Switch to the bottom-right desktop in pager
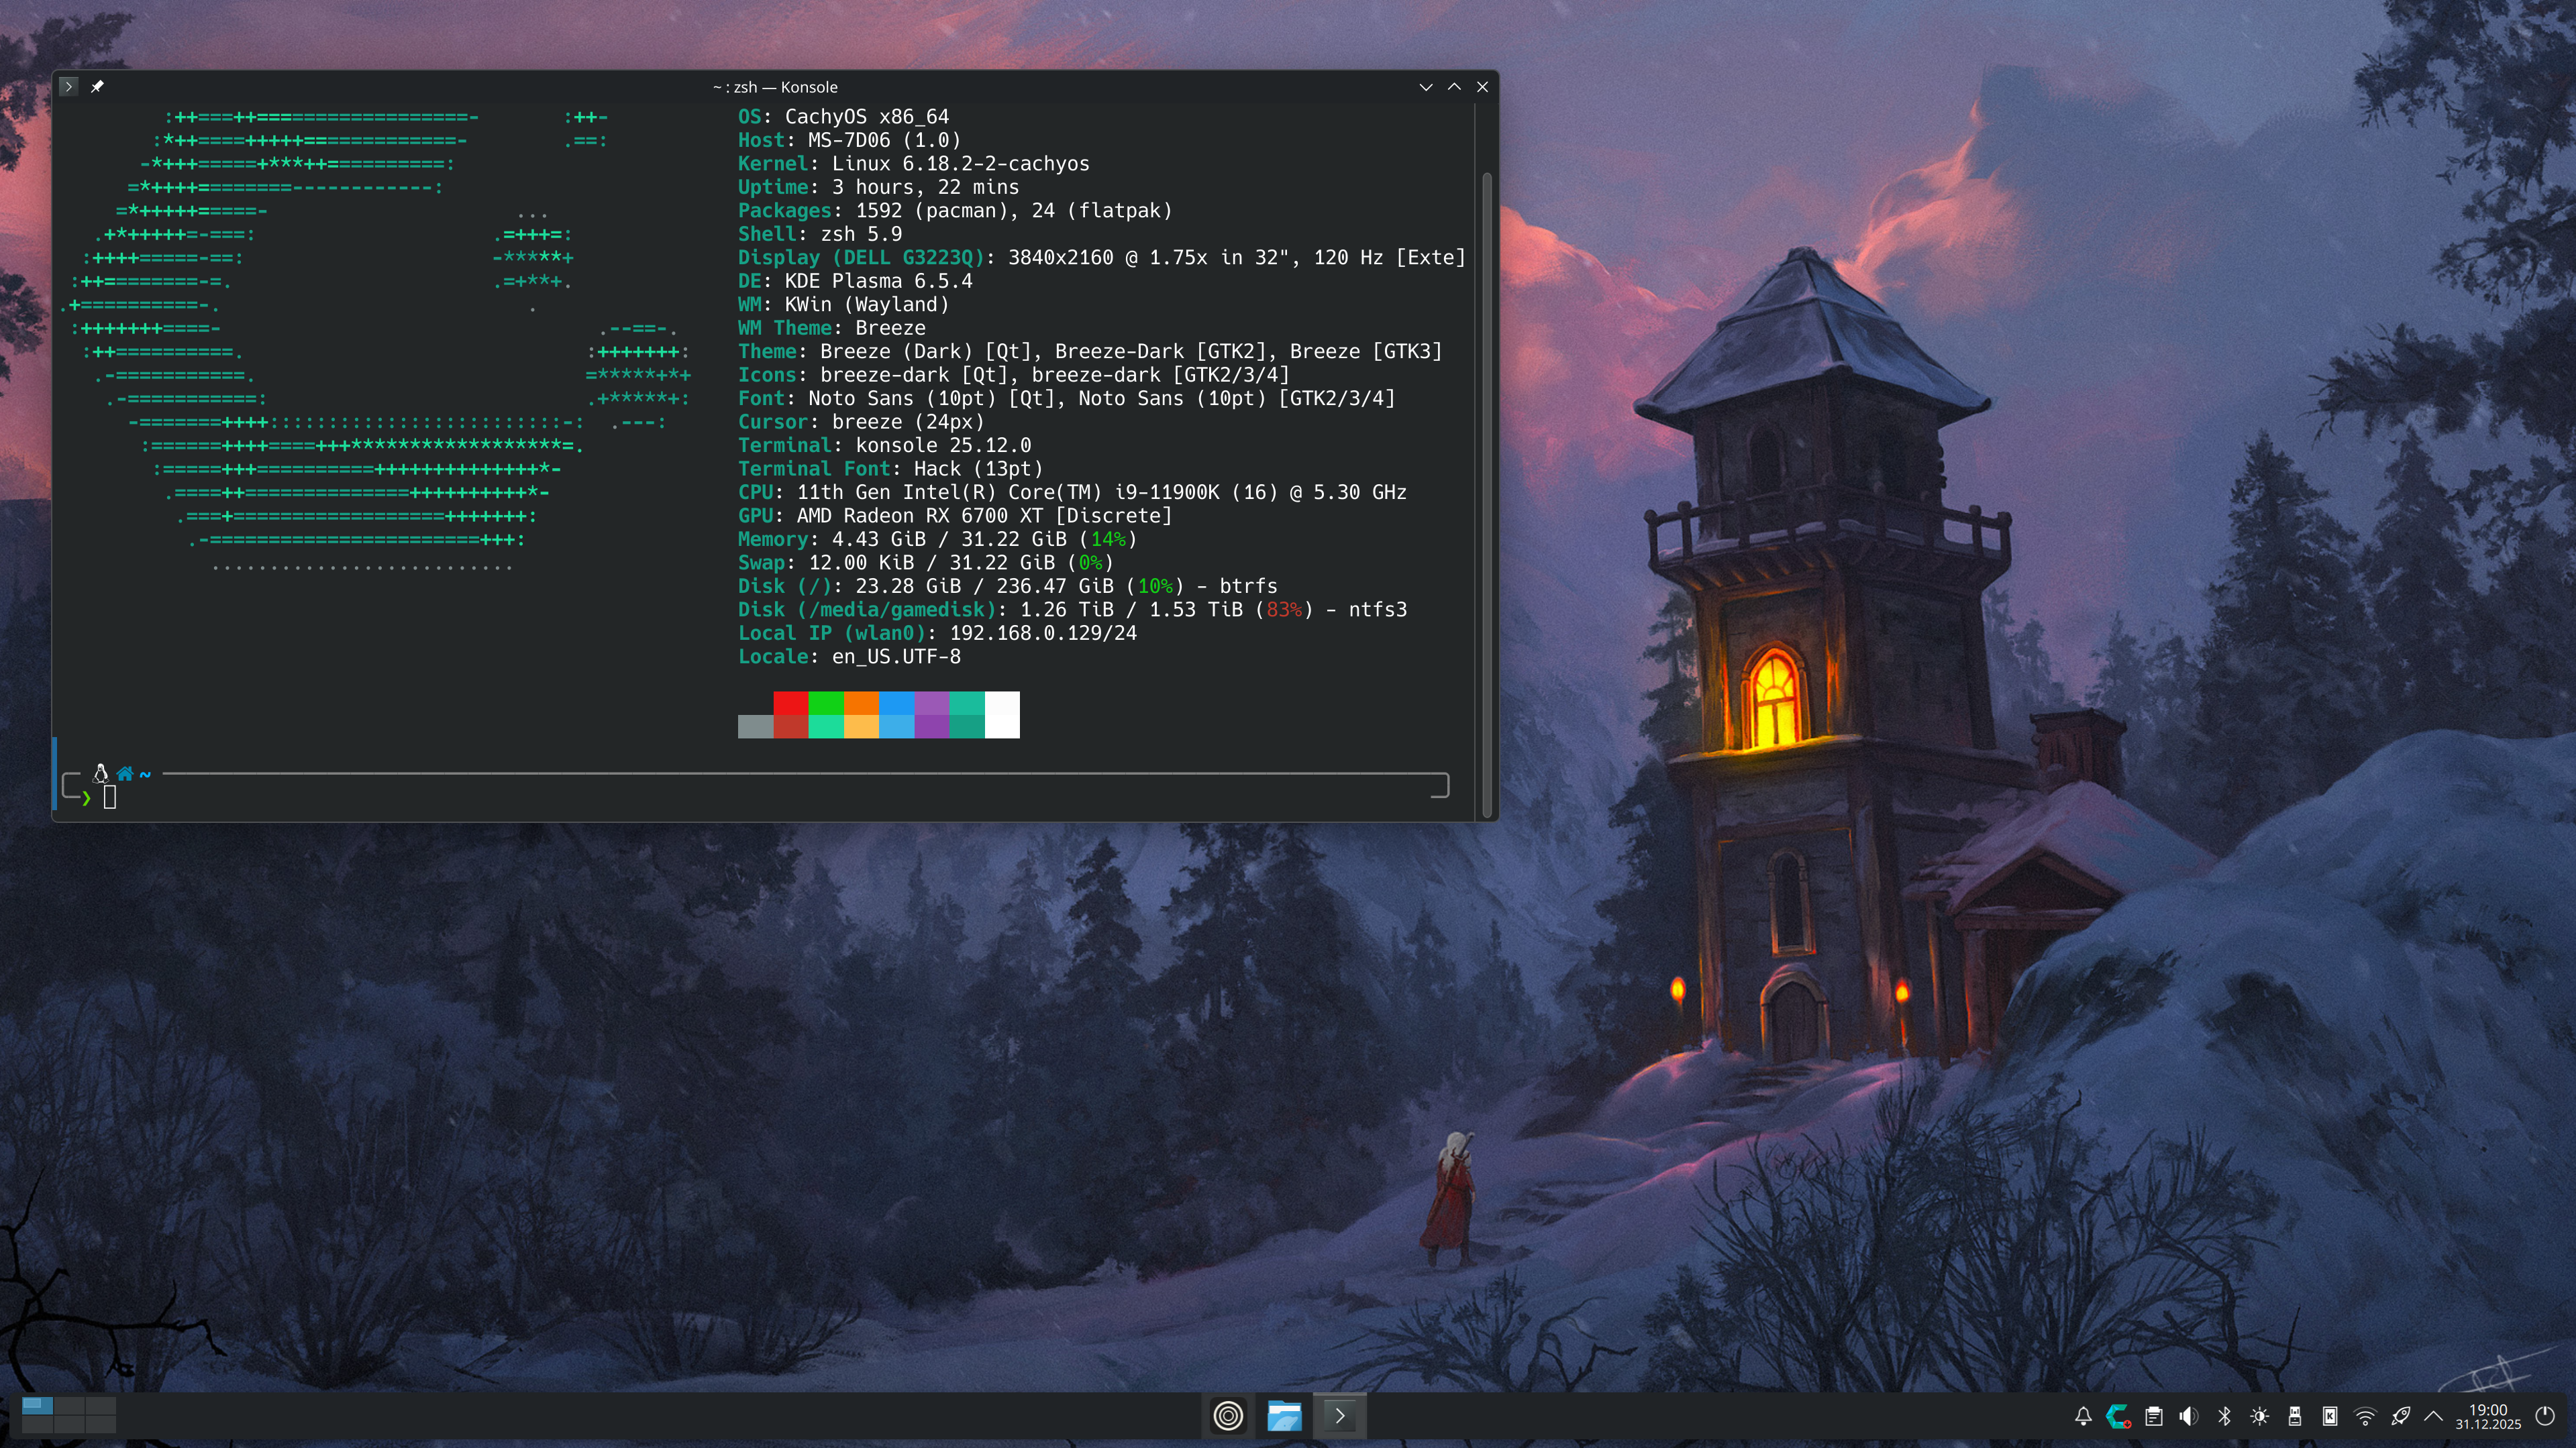The width and height of the screenshot is (2576, 1448). tap(100, 1424)
